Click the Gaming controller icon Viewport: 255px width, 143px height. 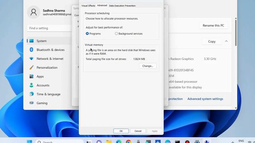tap(31, 103)
